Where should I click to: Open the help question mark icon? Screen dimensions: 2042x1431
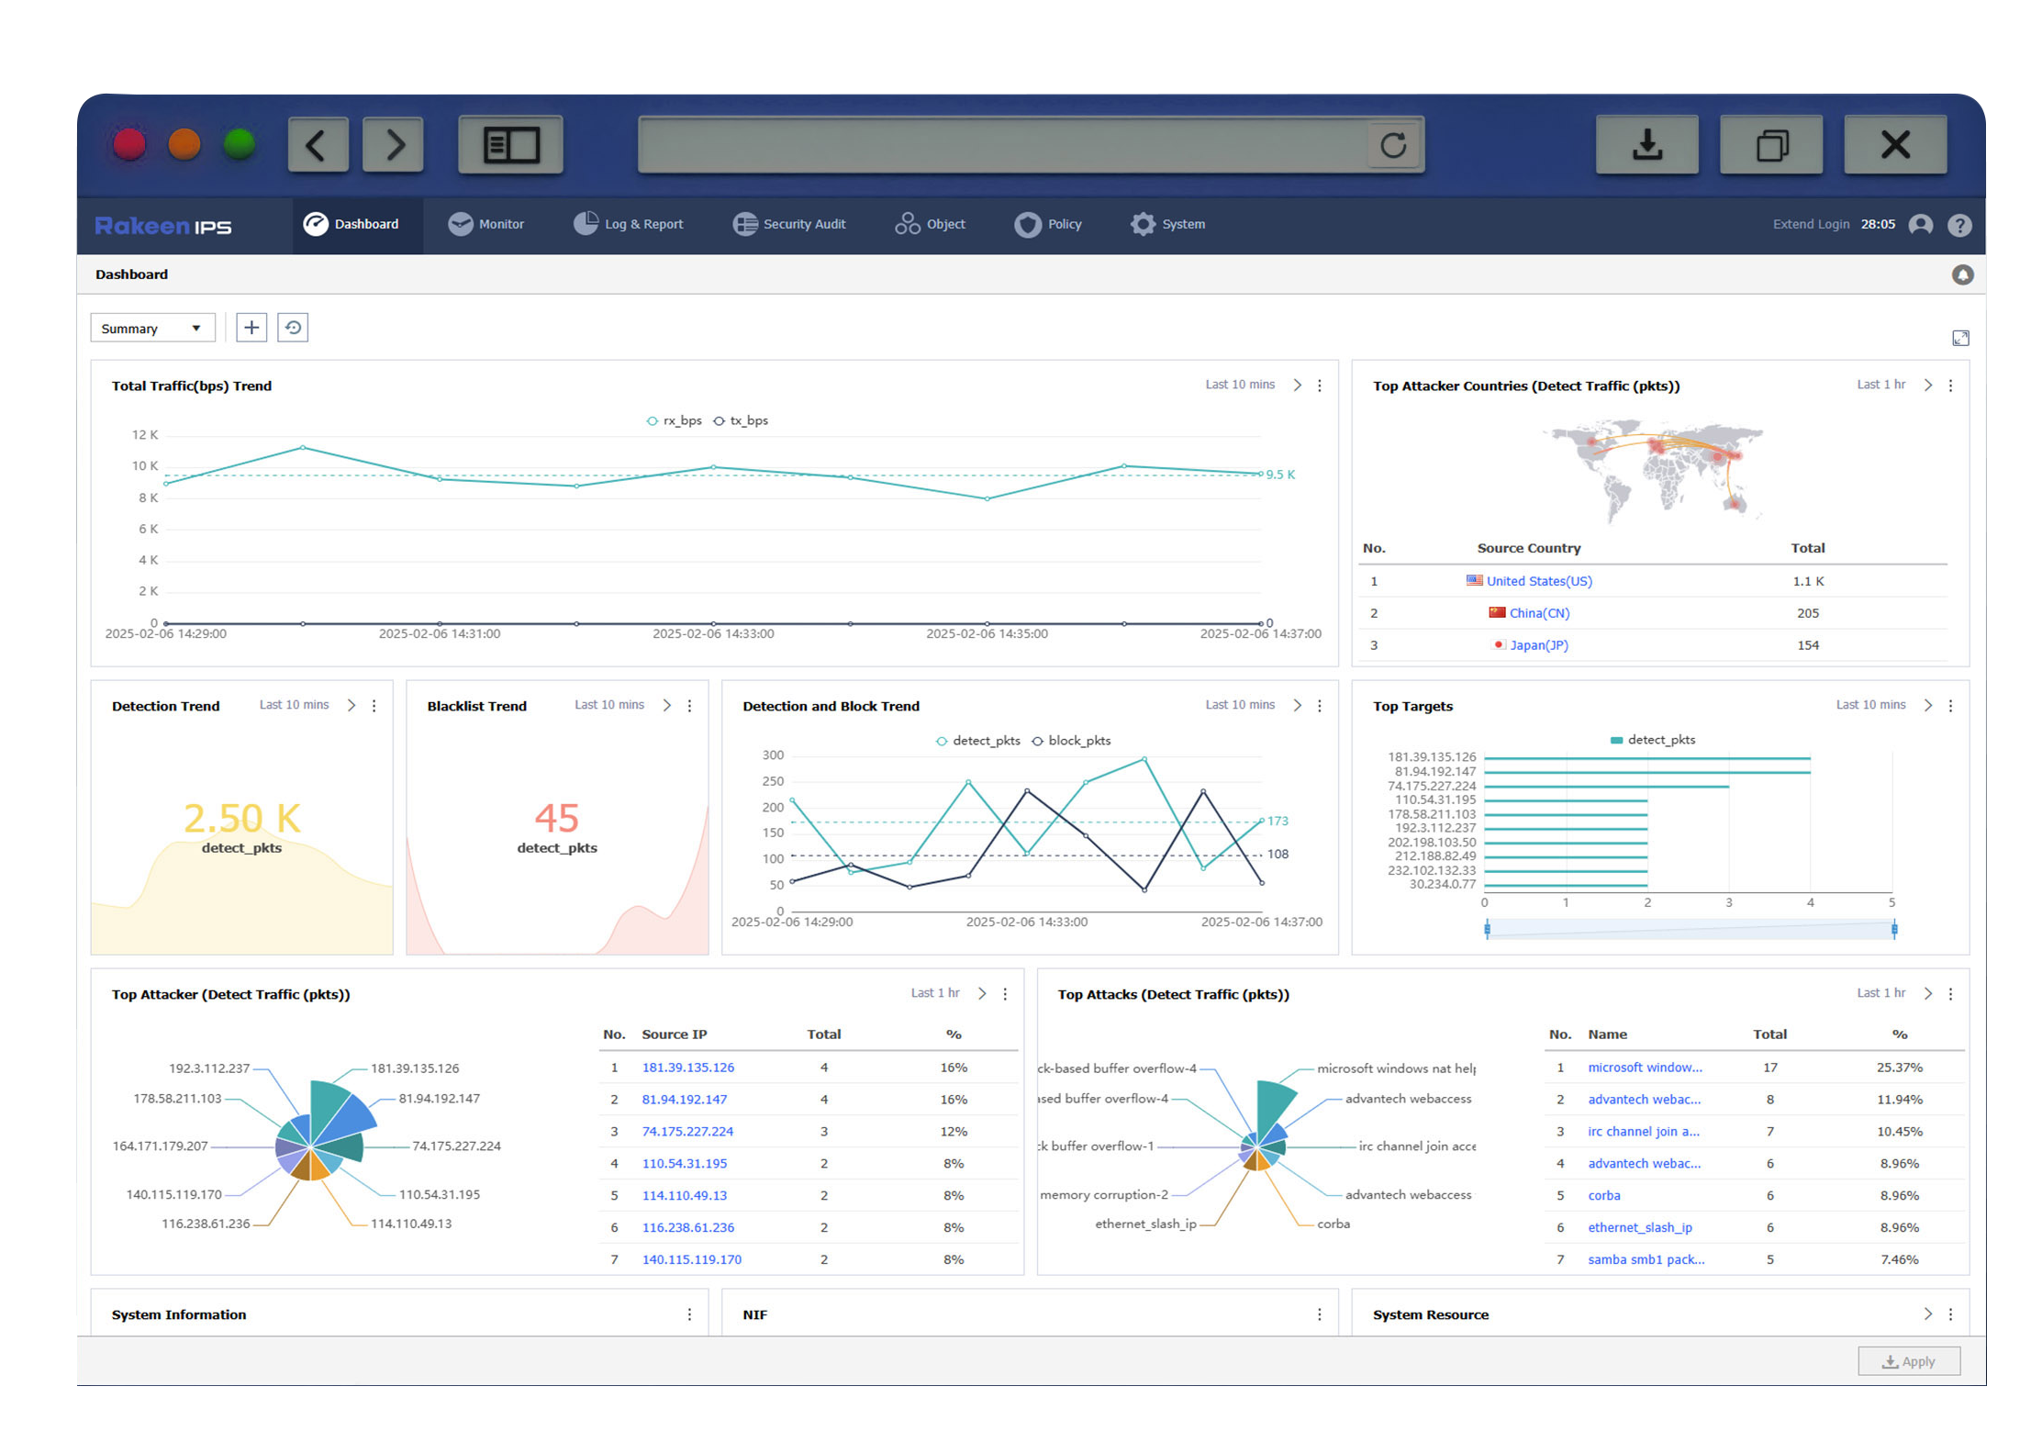pyautogui.click(x=1959, y=225)
